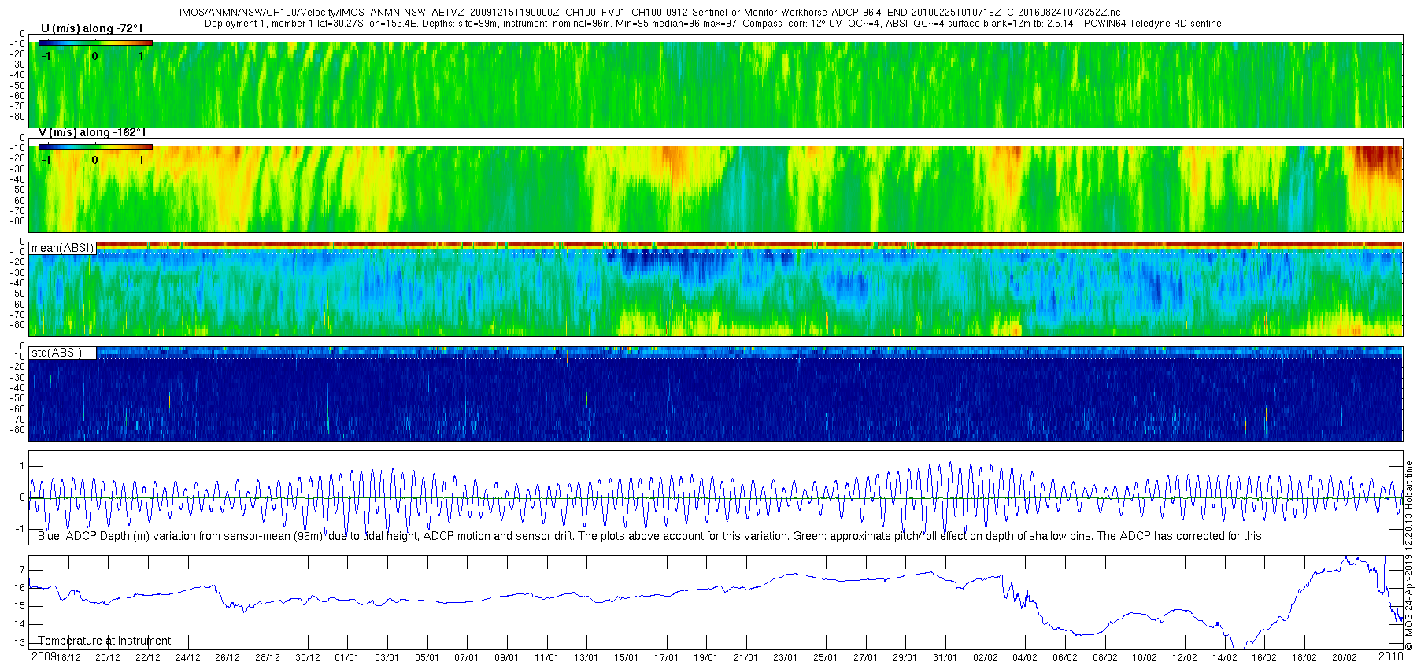This screenshot has width=1417, height=669.
Task: Click the 20/02 date tick label
Action: (1344, 658)
